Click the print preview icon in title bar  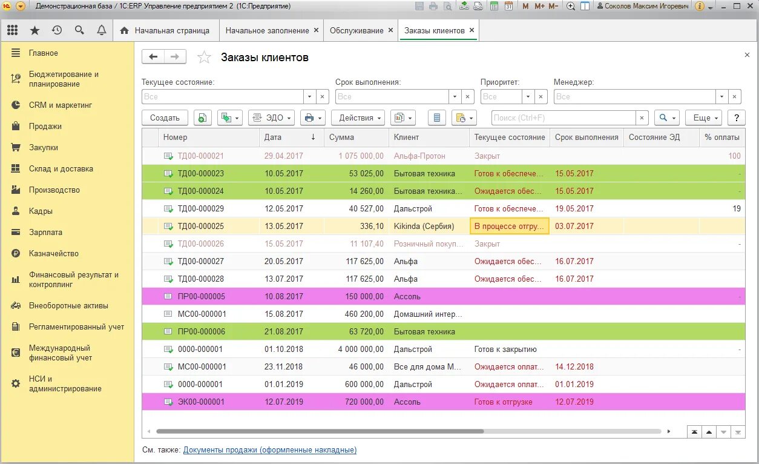click(x=447, y=6)
